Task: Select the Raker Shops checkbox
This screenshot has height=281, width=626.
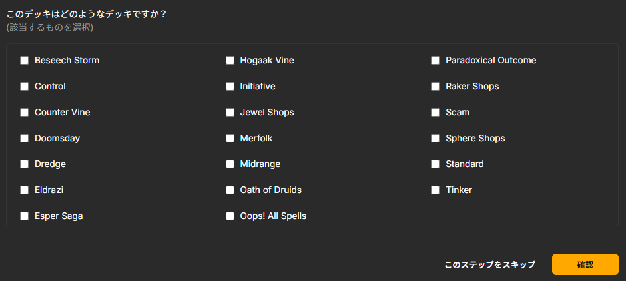Action: pyautogui.click(x=436, y=87)
